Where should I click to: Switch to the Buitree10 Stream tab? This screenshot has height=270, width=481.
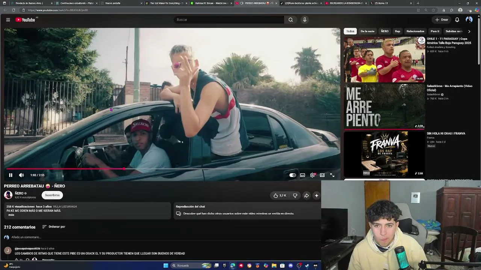click(x=210, y=3)
